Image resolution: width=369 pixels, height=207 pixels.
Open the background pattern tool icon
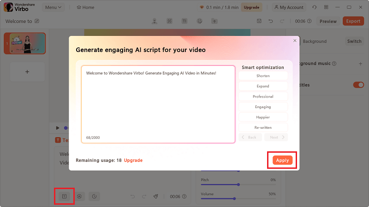click(169, 21)
